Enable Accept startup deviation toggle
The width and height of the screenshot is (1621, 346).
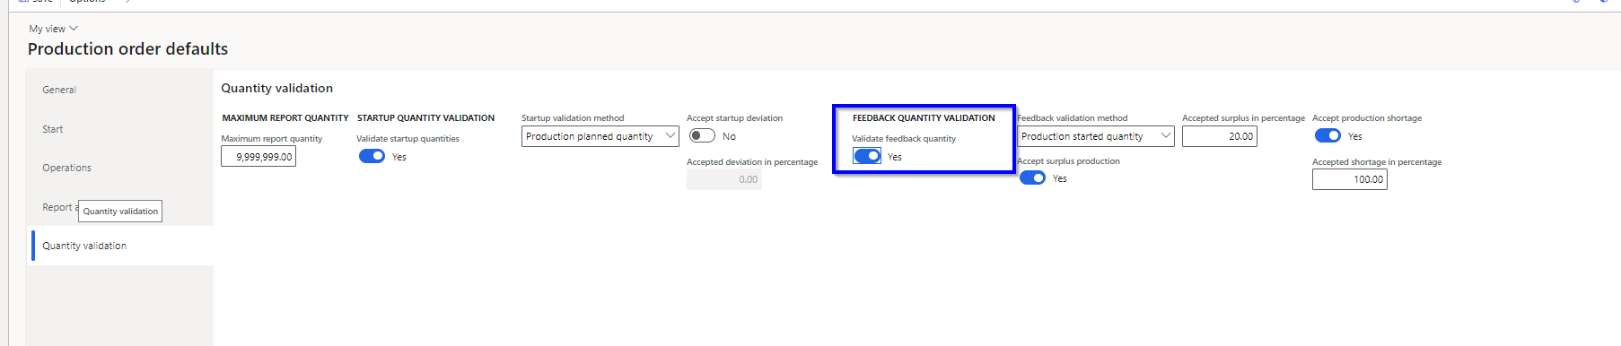coord(702,135)
